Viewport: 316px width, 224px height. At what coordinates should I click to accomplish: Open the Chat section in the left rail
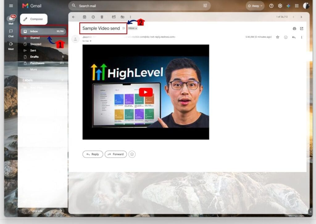(11, 33)
